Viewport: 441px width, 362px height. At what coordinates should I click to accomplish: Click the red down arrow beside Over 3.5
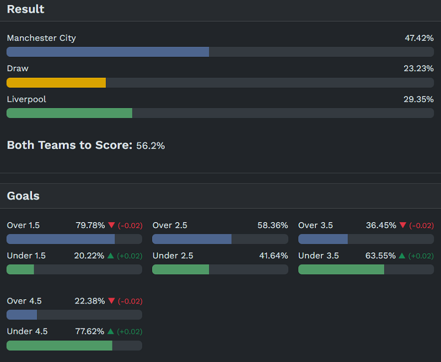point(403,225)
